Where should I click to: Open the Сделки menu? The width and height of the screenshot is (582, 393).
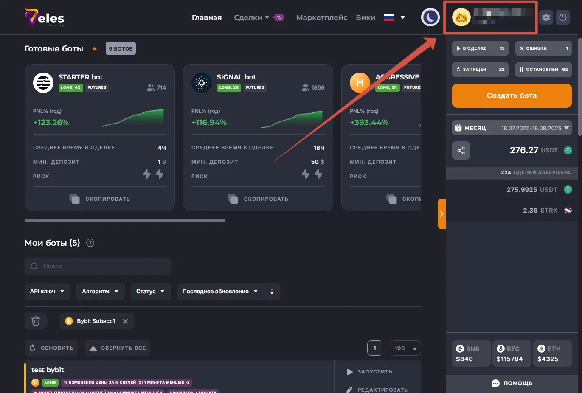251,17
